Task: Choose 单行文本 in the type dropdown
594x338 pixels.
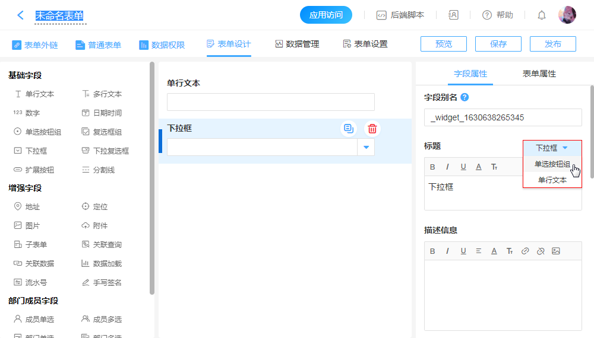Action: tap(552, 180)
